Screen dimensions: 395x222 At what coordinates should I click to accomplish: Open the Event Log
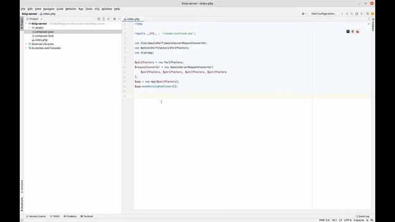point(362,216)
